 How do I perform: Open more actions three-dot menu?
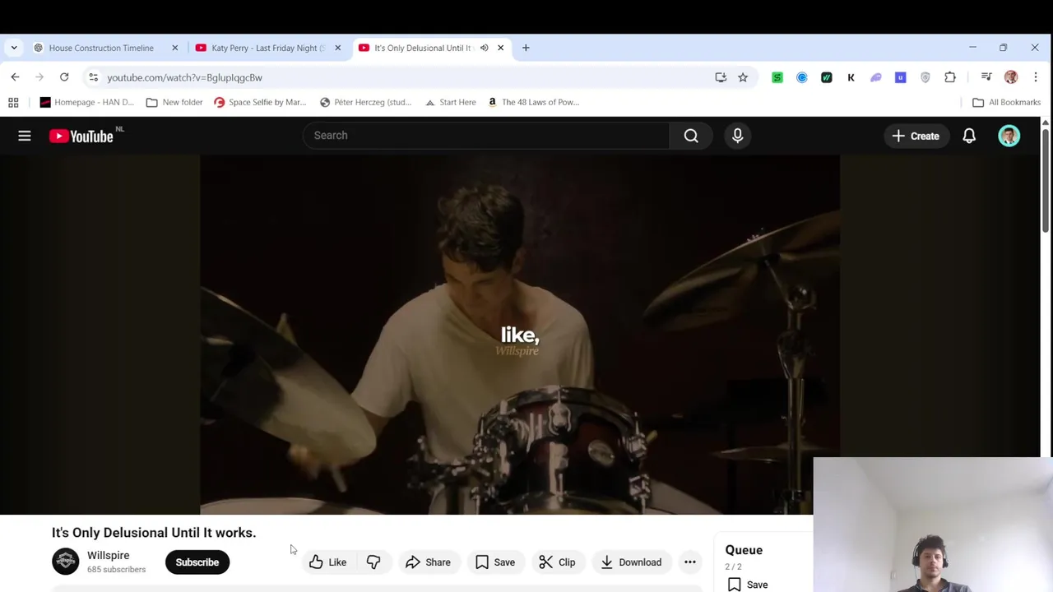tap(690, 562)
